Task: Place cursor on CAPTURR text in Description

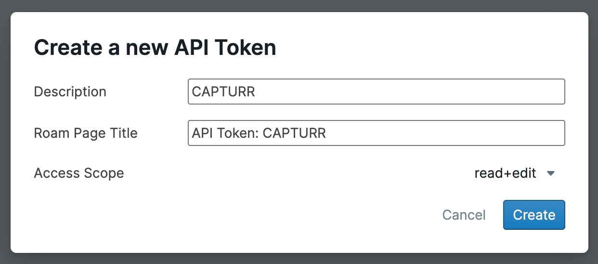Action: [223, 92]
